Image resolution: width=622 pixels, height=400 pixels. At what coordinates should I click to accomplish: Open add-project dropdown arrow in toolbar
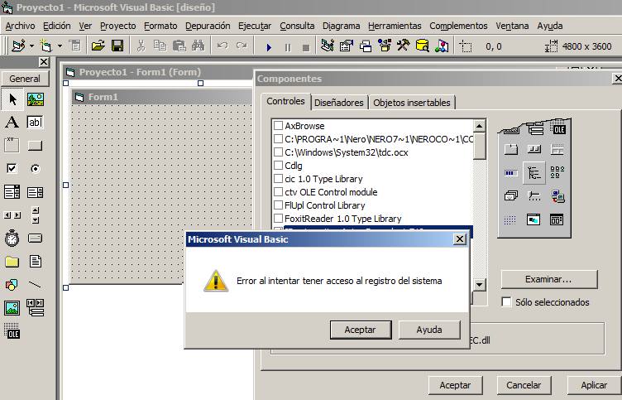31,46
